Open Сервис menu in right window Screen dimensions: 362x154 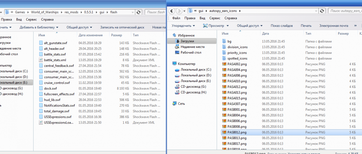[x=215, y=18]
